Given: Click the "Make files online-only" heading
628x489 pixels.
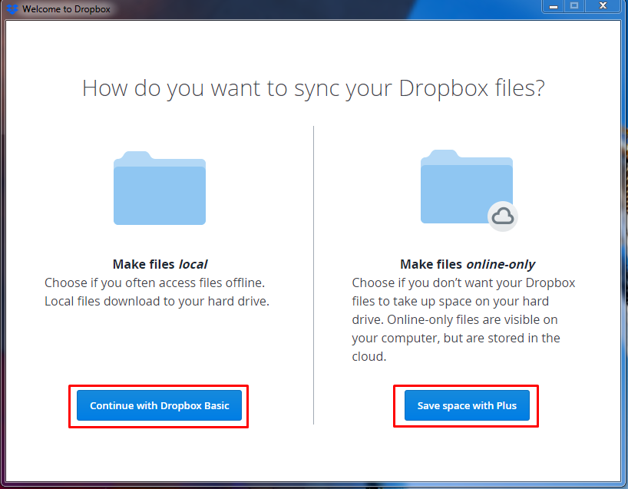Looking at the screenshot, I should (x=468, y=264).
